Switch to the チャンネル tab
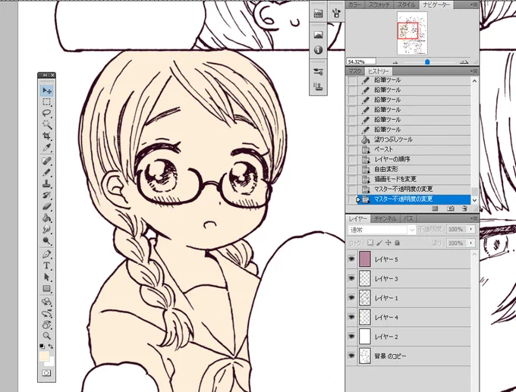The image size is (516, 392). pyautogui.click(x=385, y=218)
